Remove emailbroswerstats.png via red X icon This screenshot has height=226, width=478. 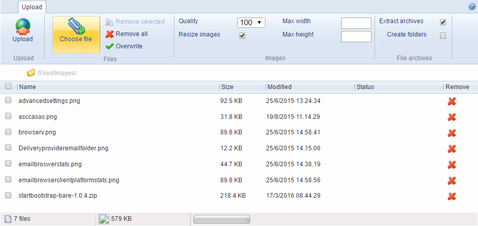452,165
